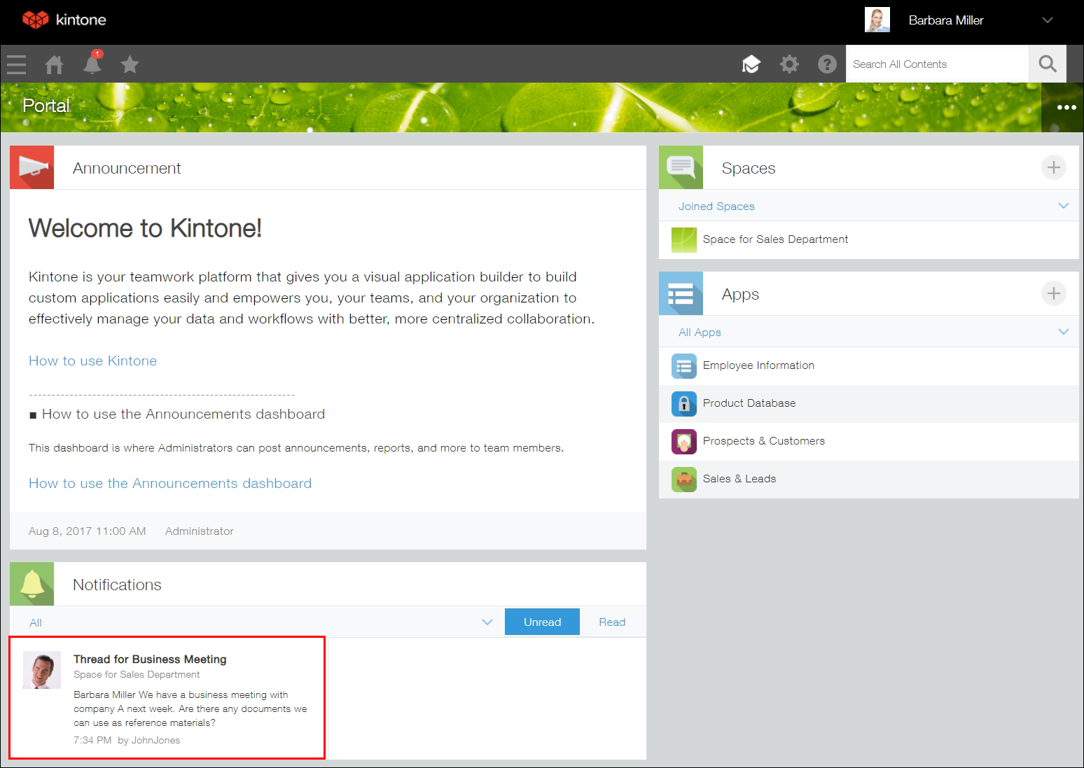Open the Barbara Miller account dropdown
The width and height of the screenshot is (1084, 768).
pos(946,20)
